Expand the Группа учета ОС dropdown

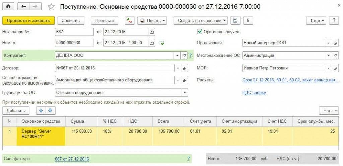coord(184,92)
